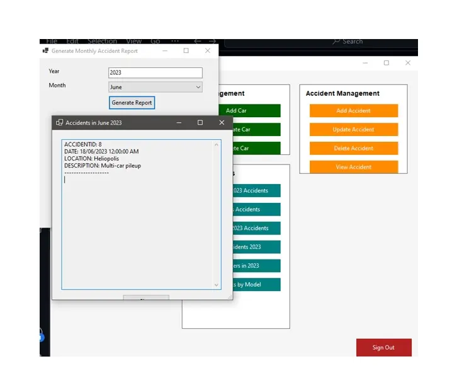452x378 pixels.
Task: Minimize the Generate Monthly Accident Report window
Action: [165, 51]
